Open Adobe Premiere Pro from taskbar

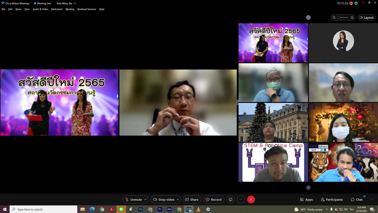tap(160, 209)
